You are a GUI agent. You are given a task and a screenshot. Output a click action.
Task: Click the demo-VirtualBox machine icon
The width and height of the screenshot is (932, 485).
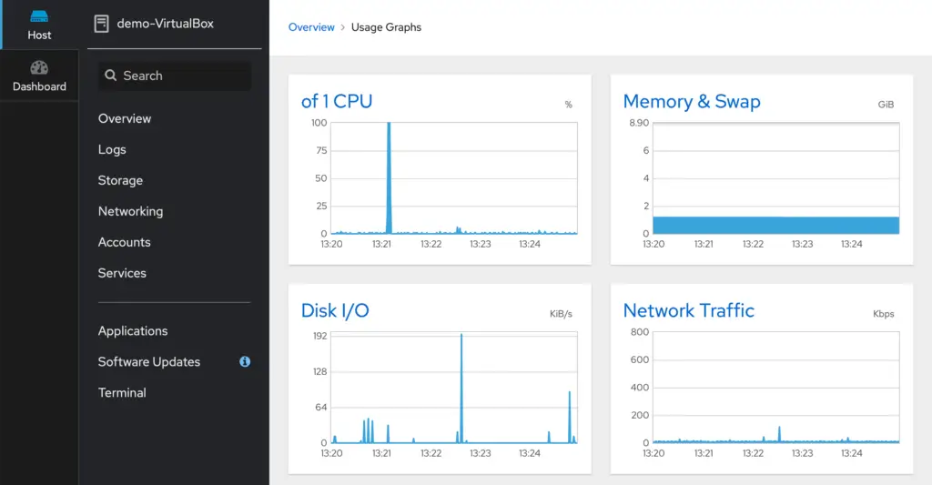pos(102,24)
